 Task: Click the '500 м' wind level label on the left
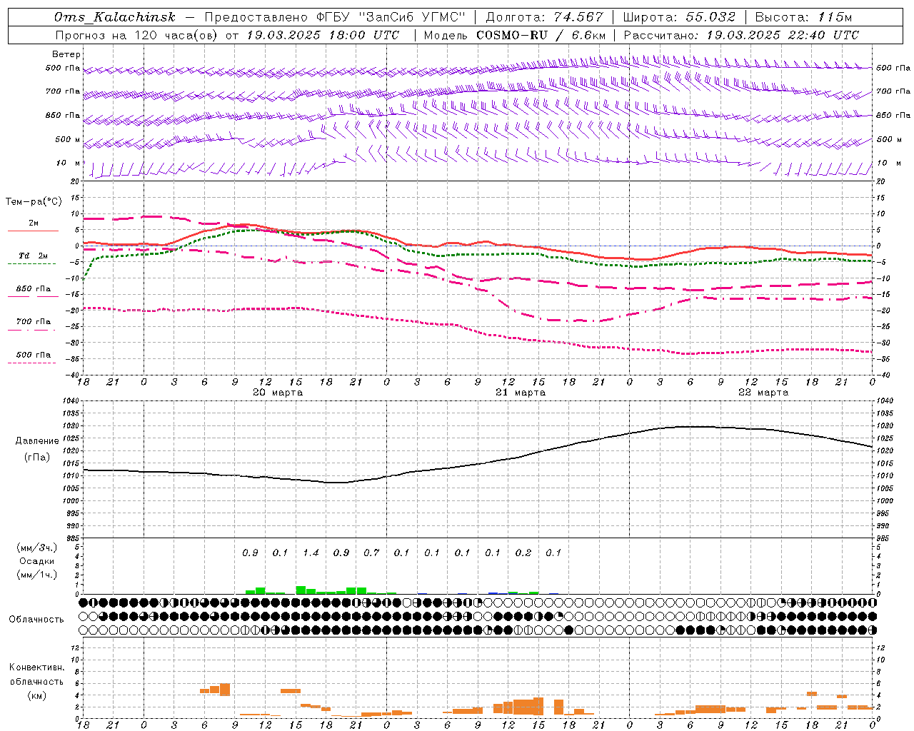point(69,139)
